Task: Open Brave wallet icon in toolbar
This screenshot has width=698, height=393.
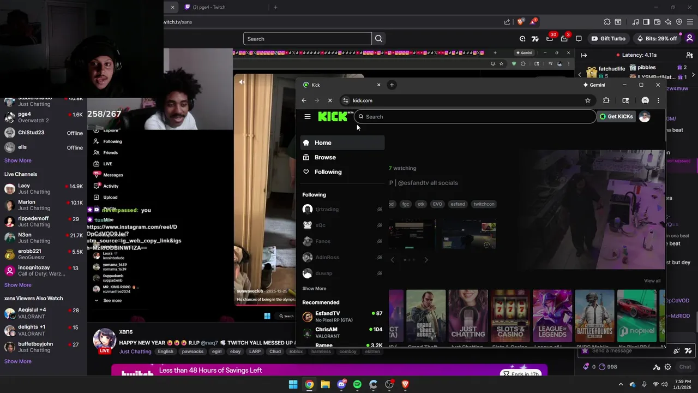Action: click(x=657, y=22)
